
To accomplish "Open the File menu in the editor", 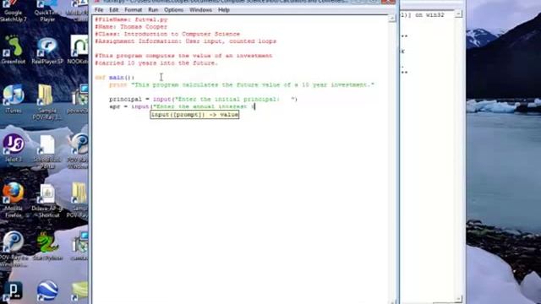I will point(99,10).
